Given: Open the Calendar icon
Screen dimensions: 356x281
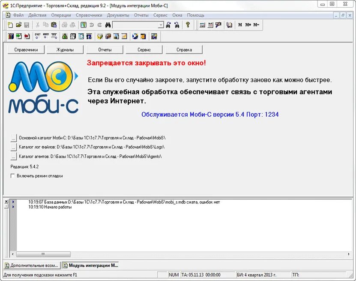Looking at the screenshot, I should 210,25.
